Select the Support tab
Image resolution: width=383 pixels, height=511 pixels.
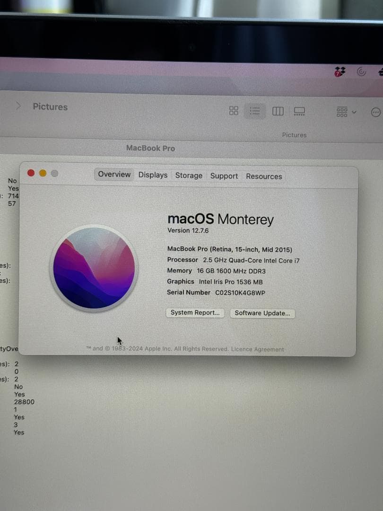(x=224, y=175)
